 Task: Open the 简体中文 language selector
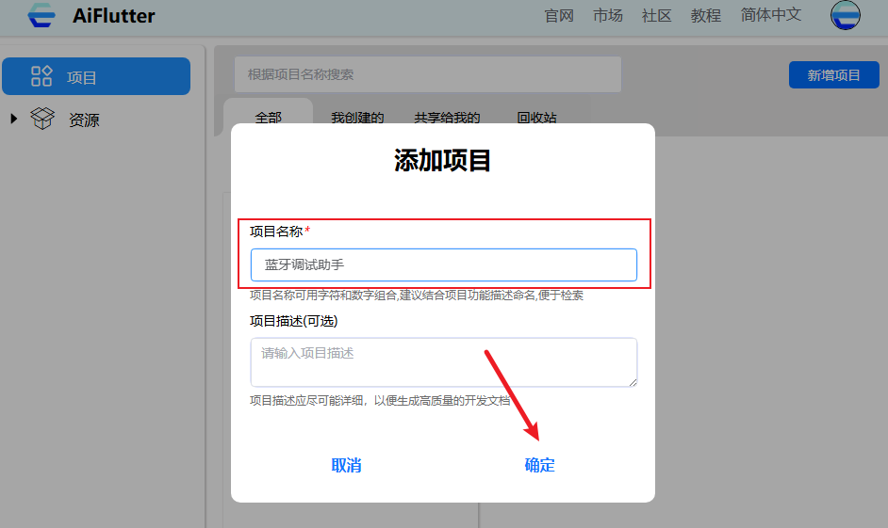pos(771,15)
